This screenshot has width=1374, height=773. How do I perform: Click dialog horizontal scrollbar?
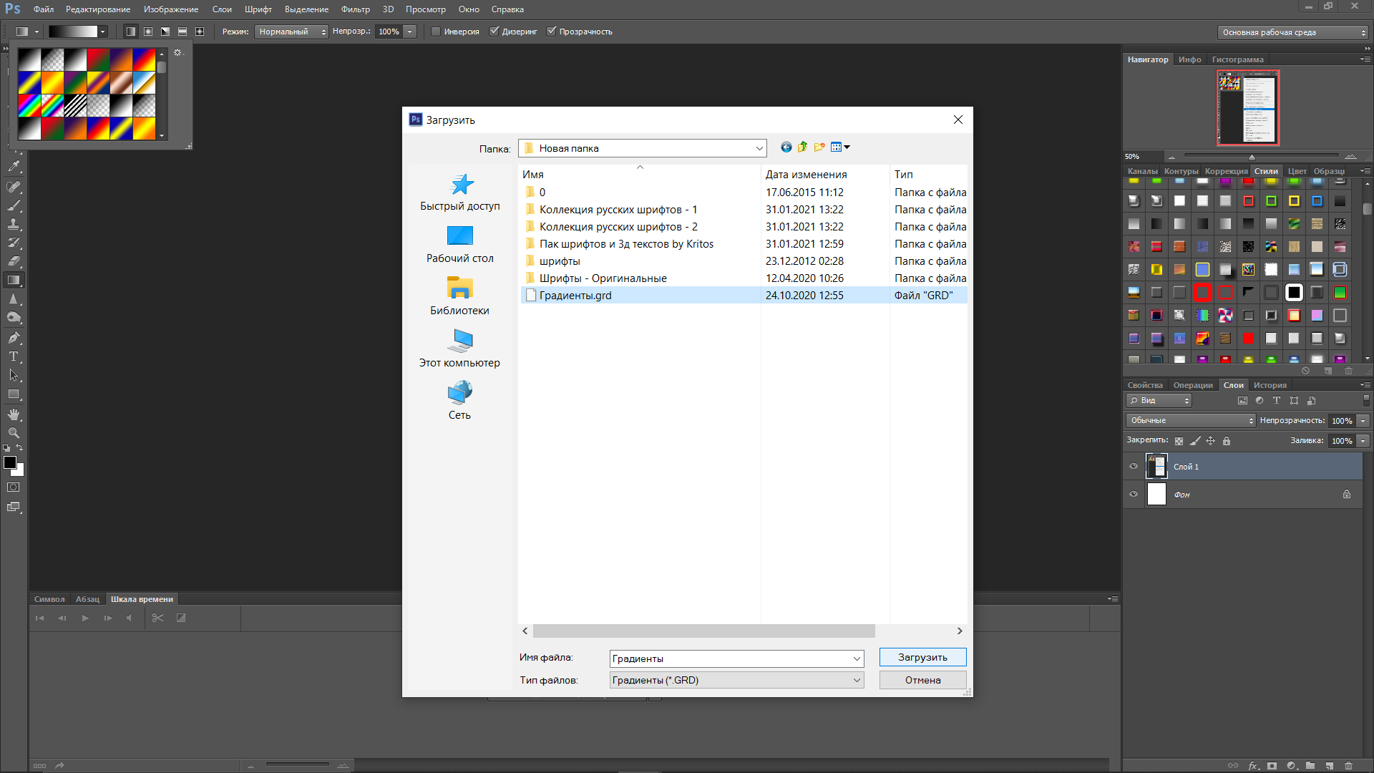[x=703, y=631]
